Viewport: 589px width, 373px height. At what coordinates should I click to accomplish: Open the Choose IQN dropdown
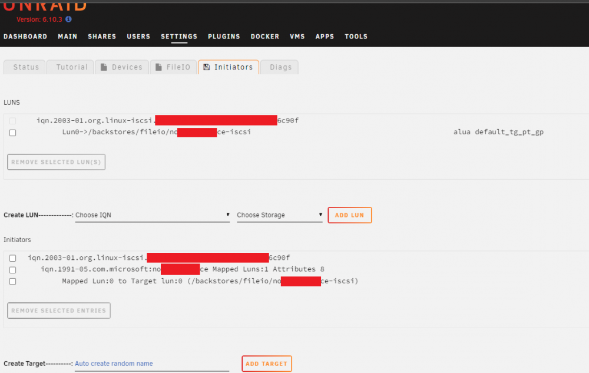(x=152, y=215)
